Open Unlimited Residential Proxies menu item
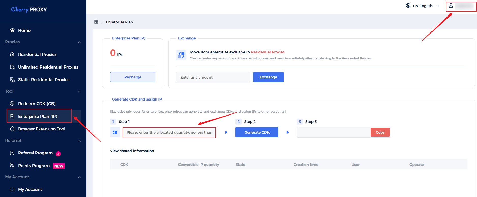The image size is (477, 197). tap(48, 67)
